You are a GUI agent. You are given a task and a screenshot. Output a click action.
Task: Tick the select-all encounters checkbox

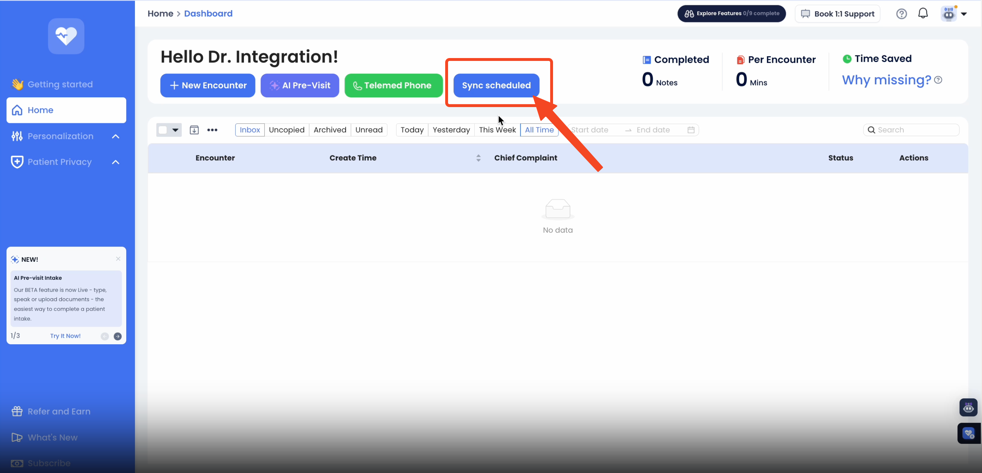pos(163,130)
